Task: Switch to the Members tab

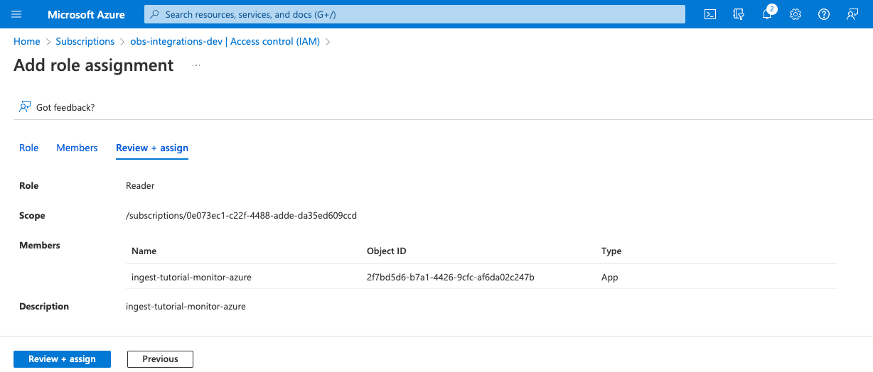Action: click(77, 148)
